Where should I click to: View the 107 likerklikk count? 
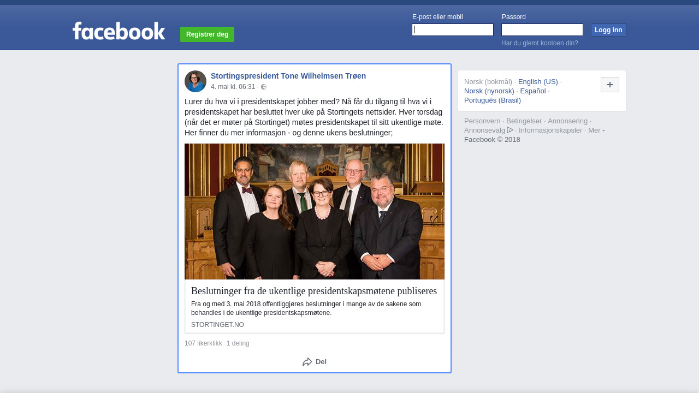[203, 343]
